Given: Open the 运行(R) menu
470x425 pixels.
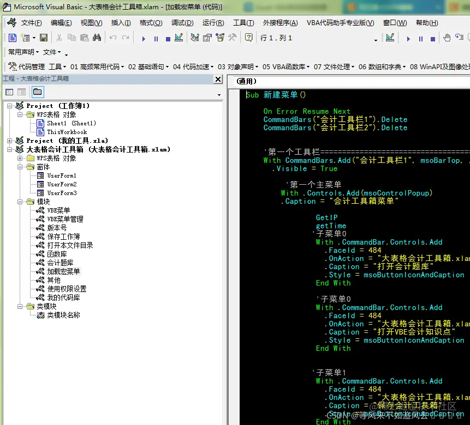Looking at the screenshot, I should click(x=213, y=23).
